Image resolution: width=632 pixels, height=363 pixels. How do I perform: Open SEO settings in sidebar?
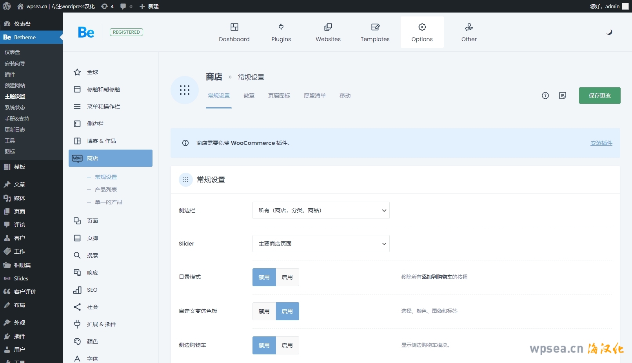click(92, 290)
